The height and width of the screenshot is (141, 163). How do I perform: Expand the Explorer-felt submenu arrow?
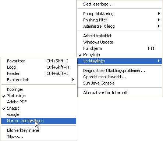pos(73,80)
